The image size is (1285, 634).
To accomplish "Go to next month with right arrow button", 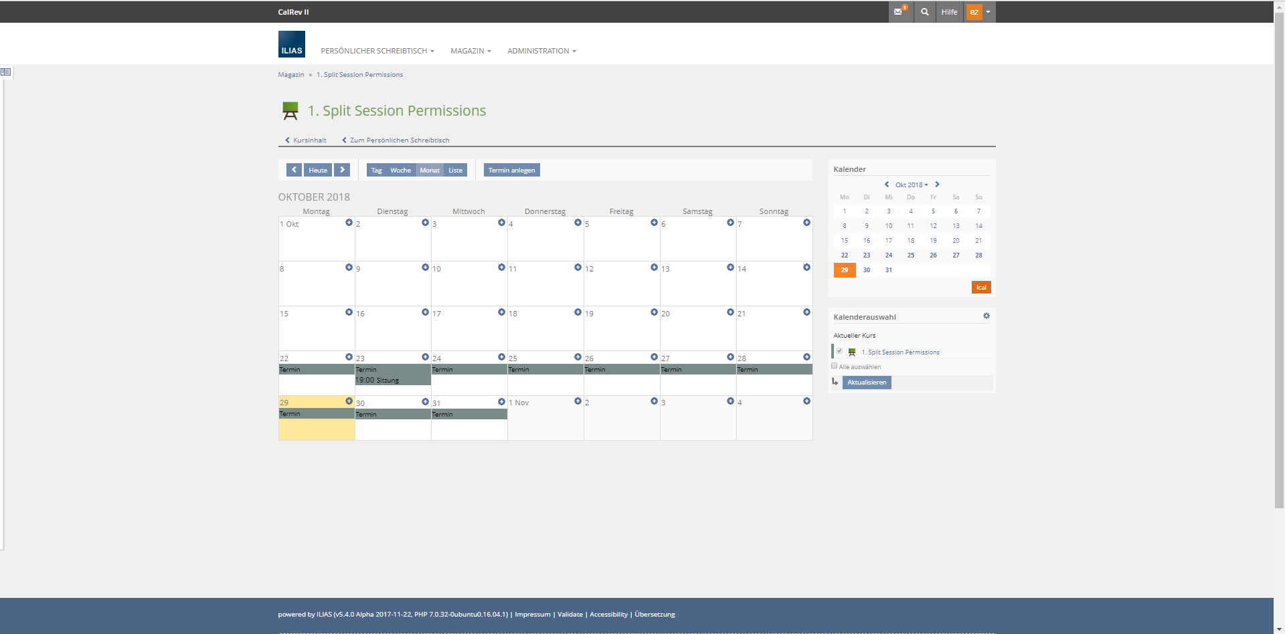I will coord(342,170).
